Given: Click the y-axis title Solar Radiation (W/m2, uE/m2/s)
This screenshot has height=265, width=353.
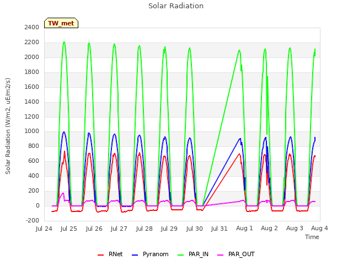Looking at the screenshot, I should (x=8, y=126).
